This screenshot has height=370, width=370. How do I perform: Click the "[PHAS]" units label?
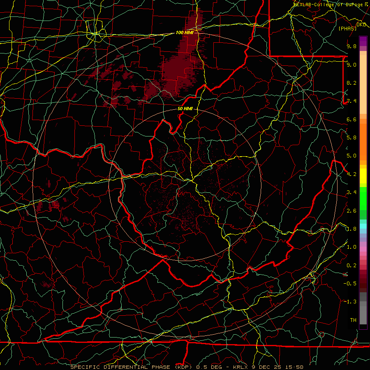[x=347, y=28]
